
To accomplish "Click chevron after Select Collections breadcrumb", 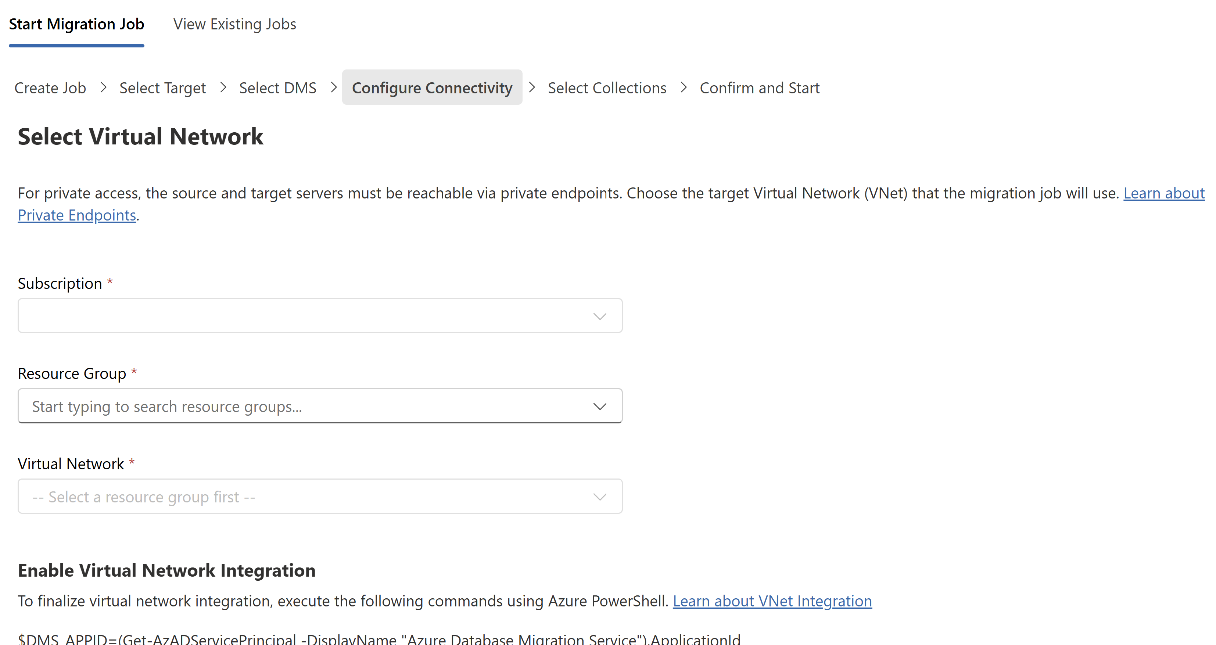I will coord(684,87).
